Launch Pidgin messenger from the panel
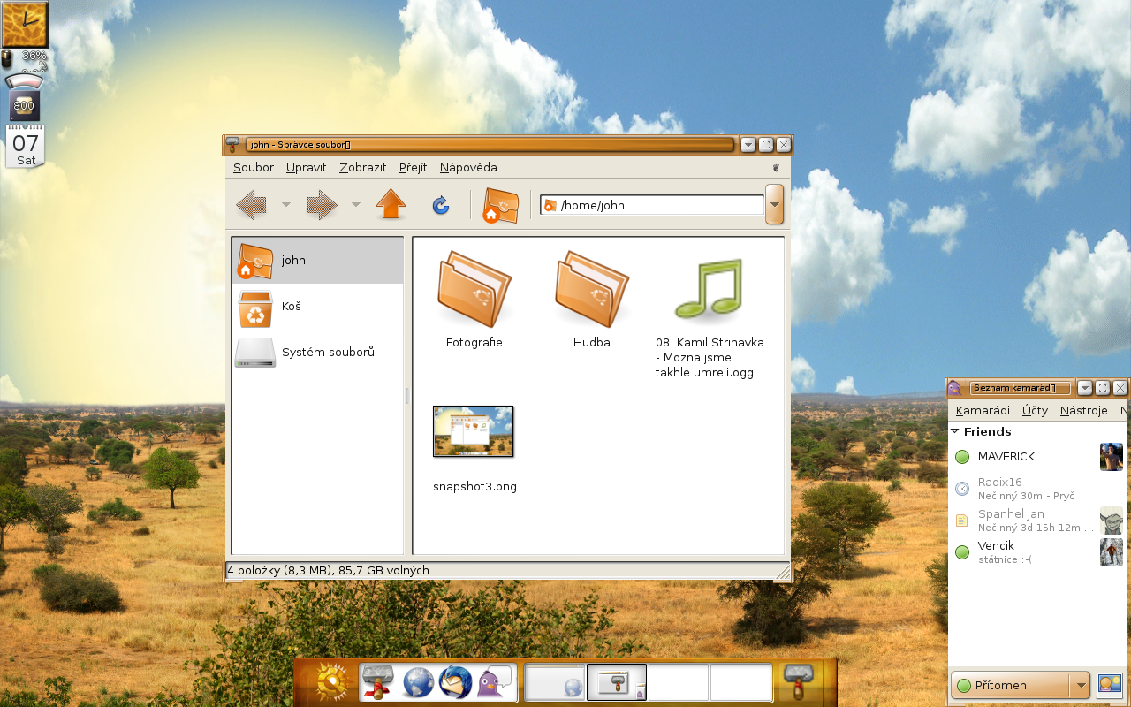This screenshot has height=707, width=1131. (x=494, y=683)
